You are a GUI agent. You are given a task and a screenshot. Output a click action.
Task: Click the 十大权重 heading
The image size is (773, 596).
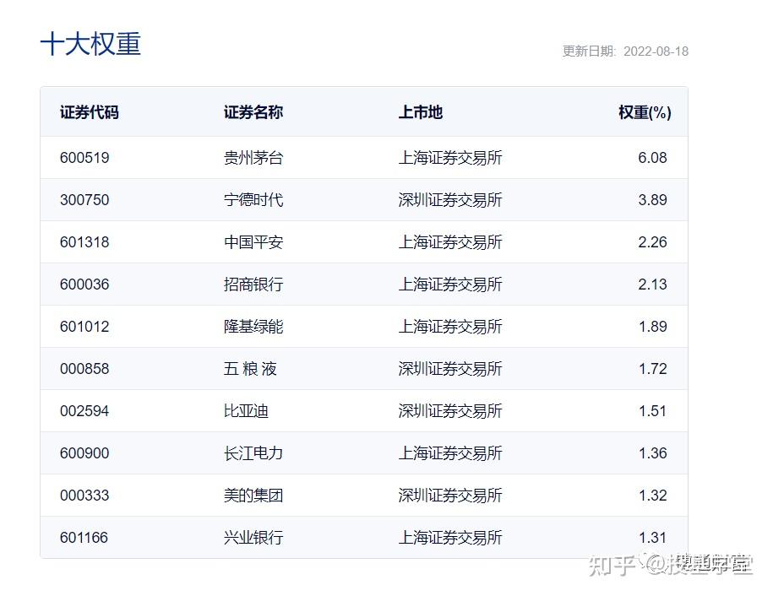pyautogui.click(x=90, y=44)
